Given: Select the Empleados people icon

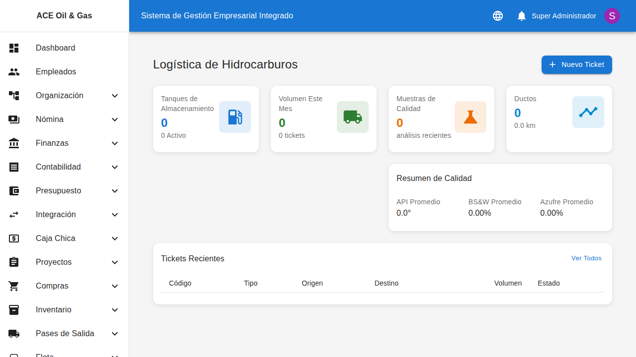Looking at the screenshot, I should coord(14,71).
